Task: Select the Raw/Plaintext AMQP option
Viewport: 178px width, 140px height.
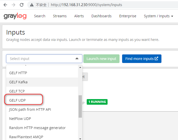Action: coord(42,136)
